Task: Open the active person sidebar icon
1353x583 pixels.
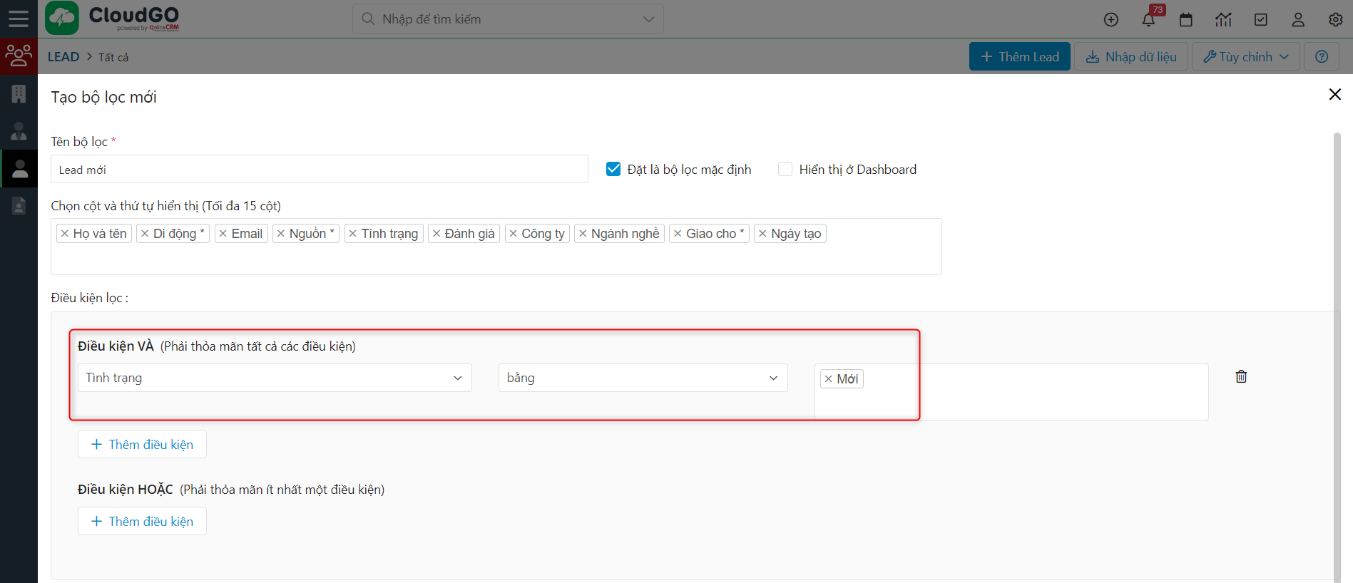Action: (19, 169)
